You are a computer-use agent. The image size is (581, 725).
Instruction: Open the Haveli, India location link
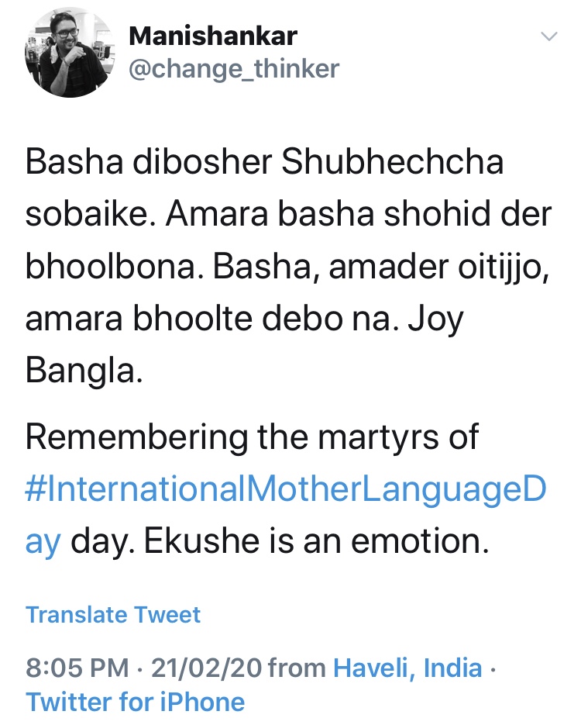click(407, 668)
